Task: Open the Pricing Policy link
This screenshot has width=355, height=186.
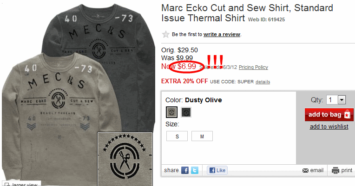Action: 253,67
